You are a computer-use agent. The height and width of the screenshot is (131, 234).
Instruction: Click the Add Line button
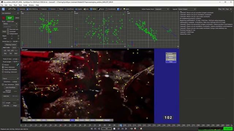click(x=6, y=96)
